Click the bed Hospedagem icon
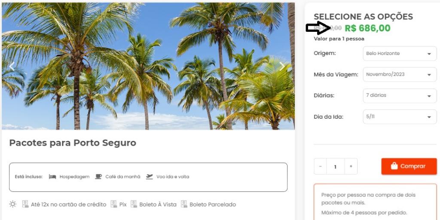The height and width of the screenshot is (220, 440). (x=52, y=177)
